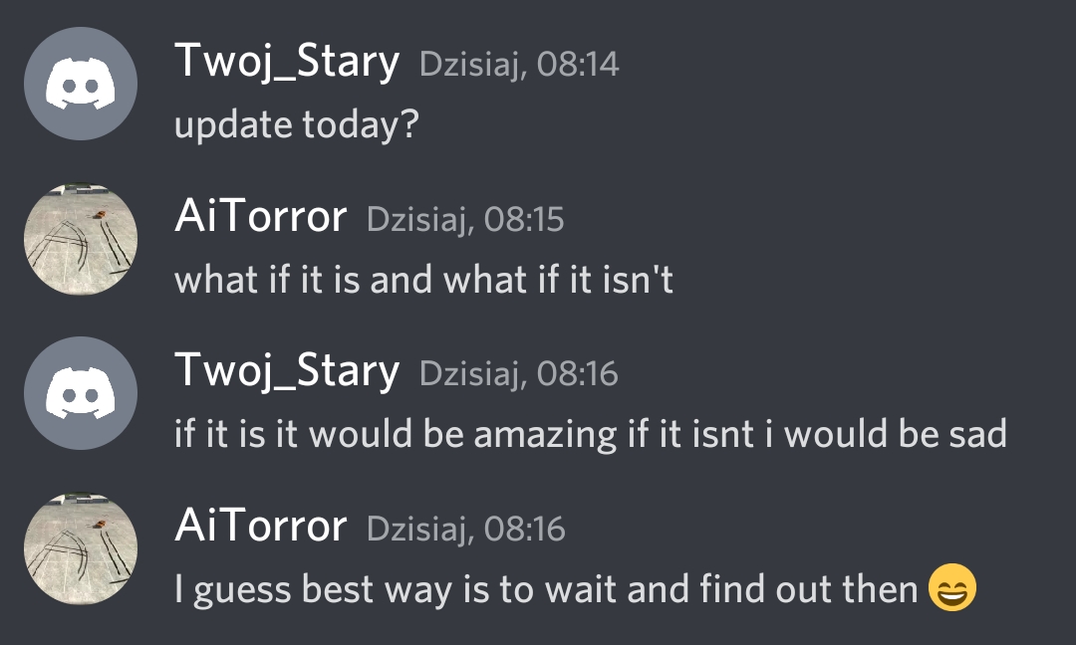Screen dimensions: 1076x645
Task: Click the words "find out then" in the last message
Action: [x=808, y=589]
